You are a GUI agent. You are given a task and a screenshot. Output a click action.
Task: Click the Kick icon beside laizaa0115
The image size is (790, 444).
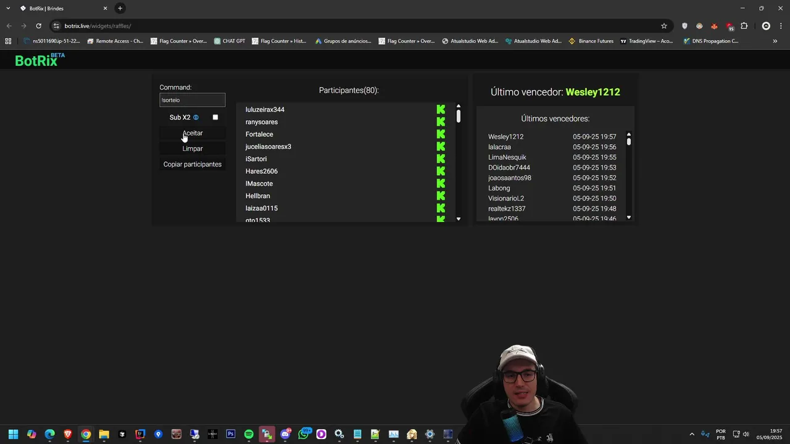(441, 208)
